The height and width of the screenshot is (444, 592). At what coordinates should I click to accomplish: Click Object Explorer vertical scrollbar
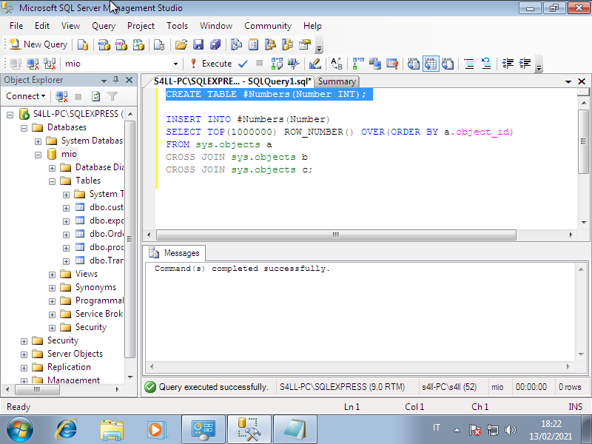(x=130, y=238)
